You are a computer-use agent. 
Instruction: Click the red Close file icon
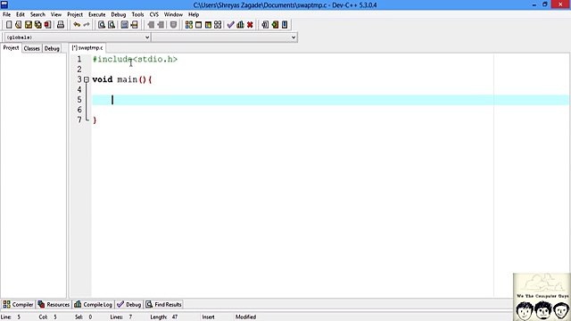point(47,25)
